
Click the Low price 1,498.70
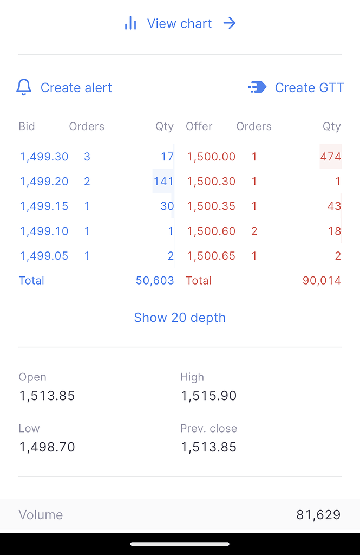point(45,447)
